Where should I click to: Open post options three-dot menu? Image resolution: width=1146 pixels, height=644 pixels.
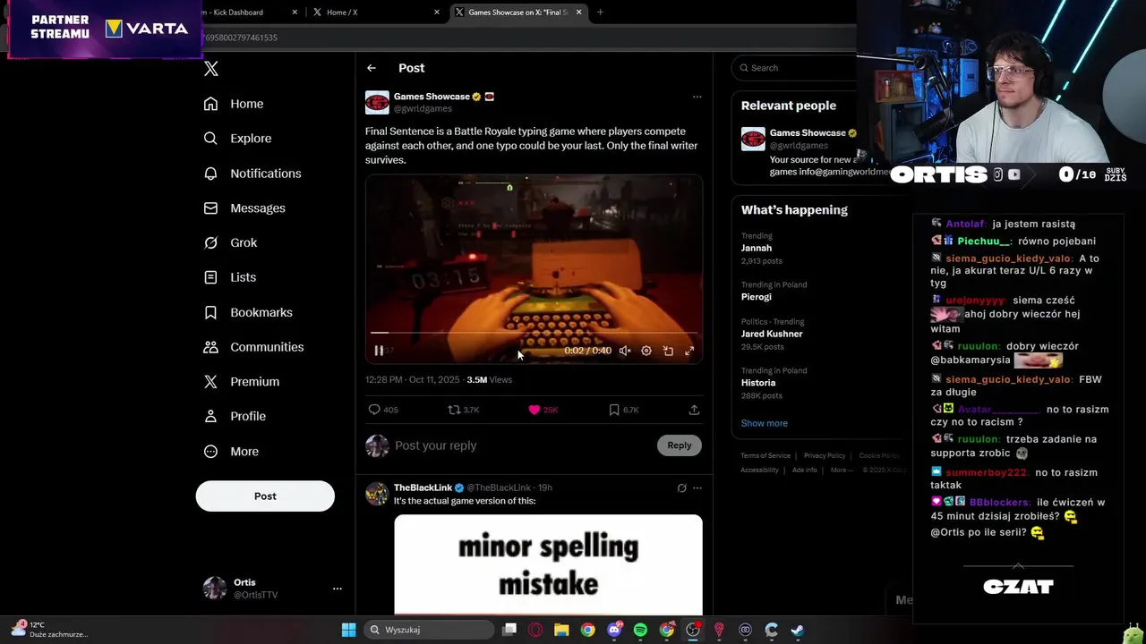tap(697, 97)
